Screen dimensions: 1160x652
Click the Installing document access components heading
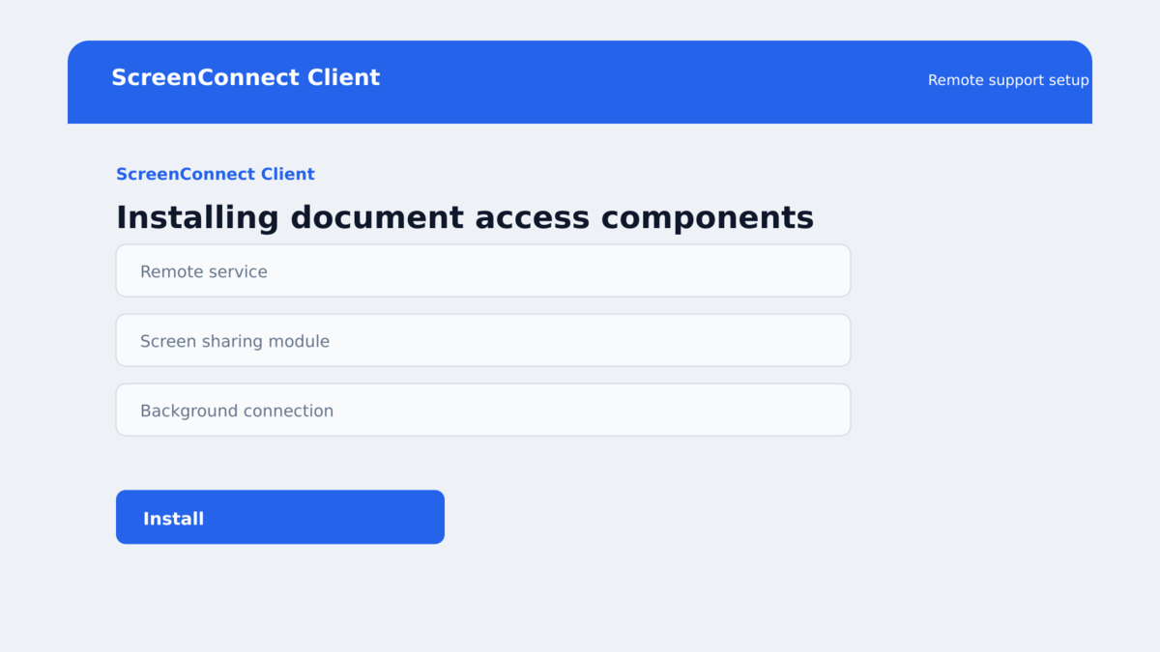(465, 217)
